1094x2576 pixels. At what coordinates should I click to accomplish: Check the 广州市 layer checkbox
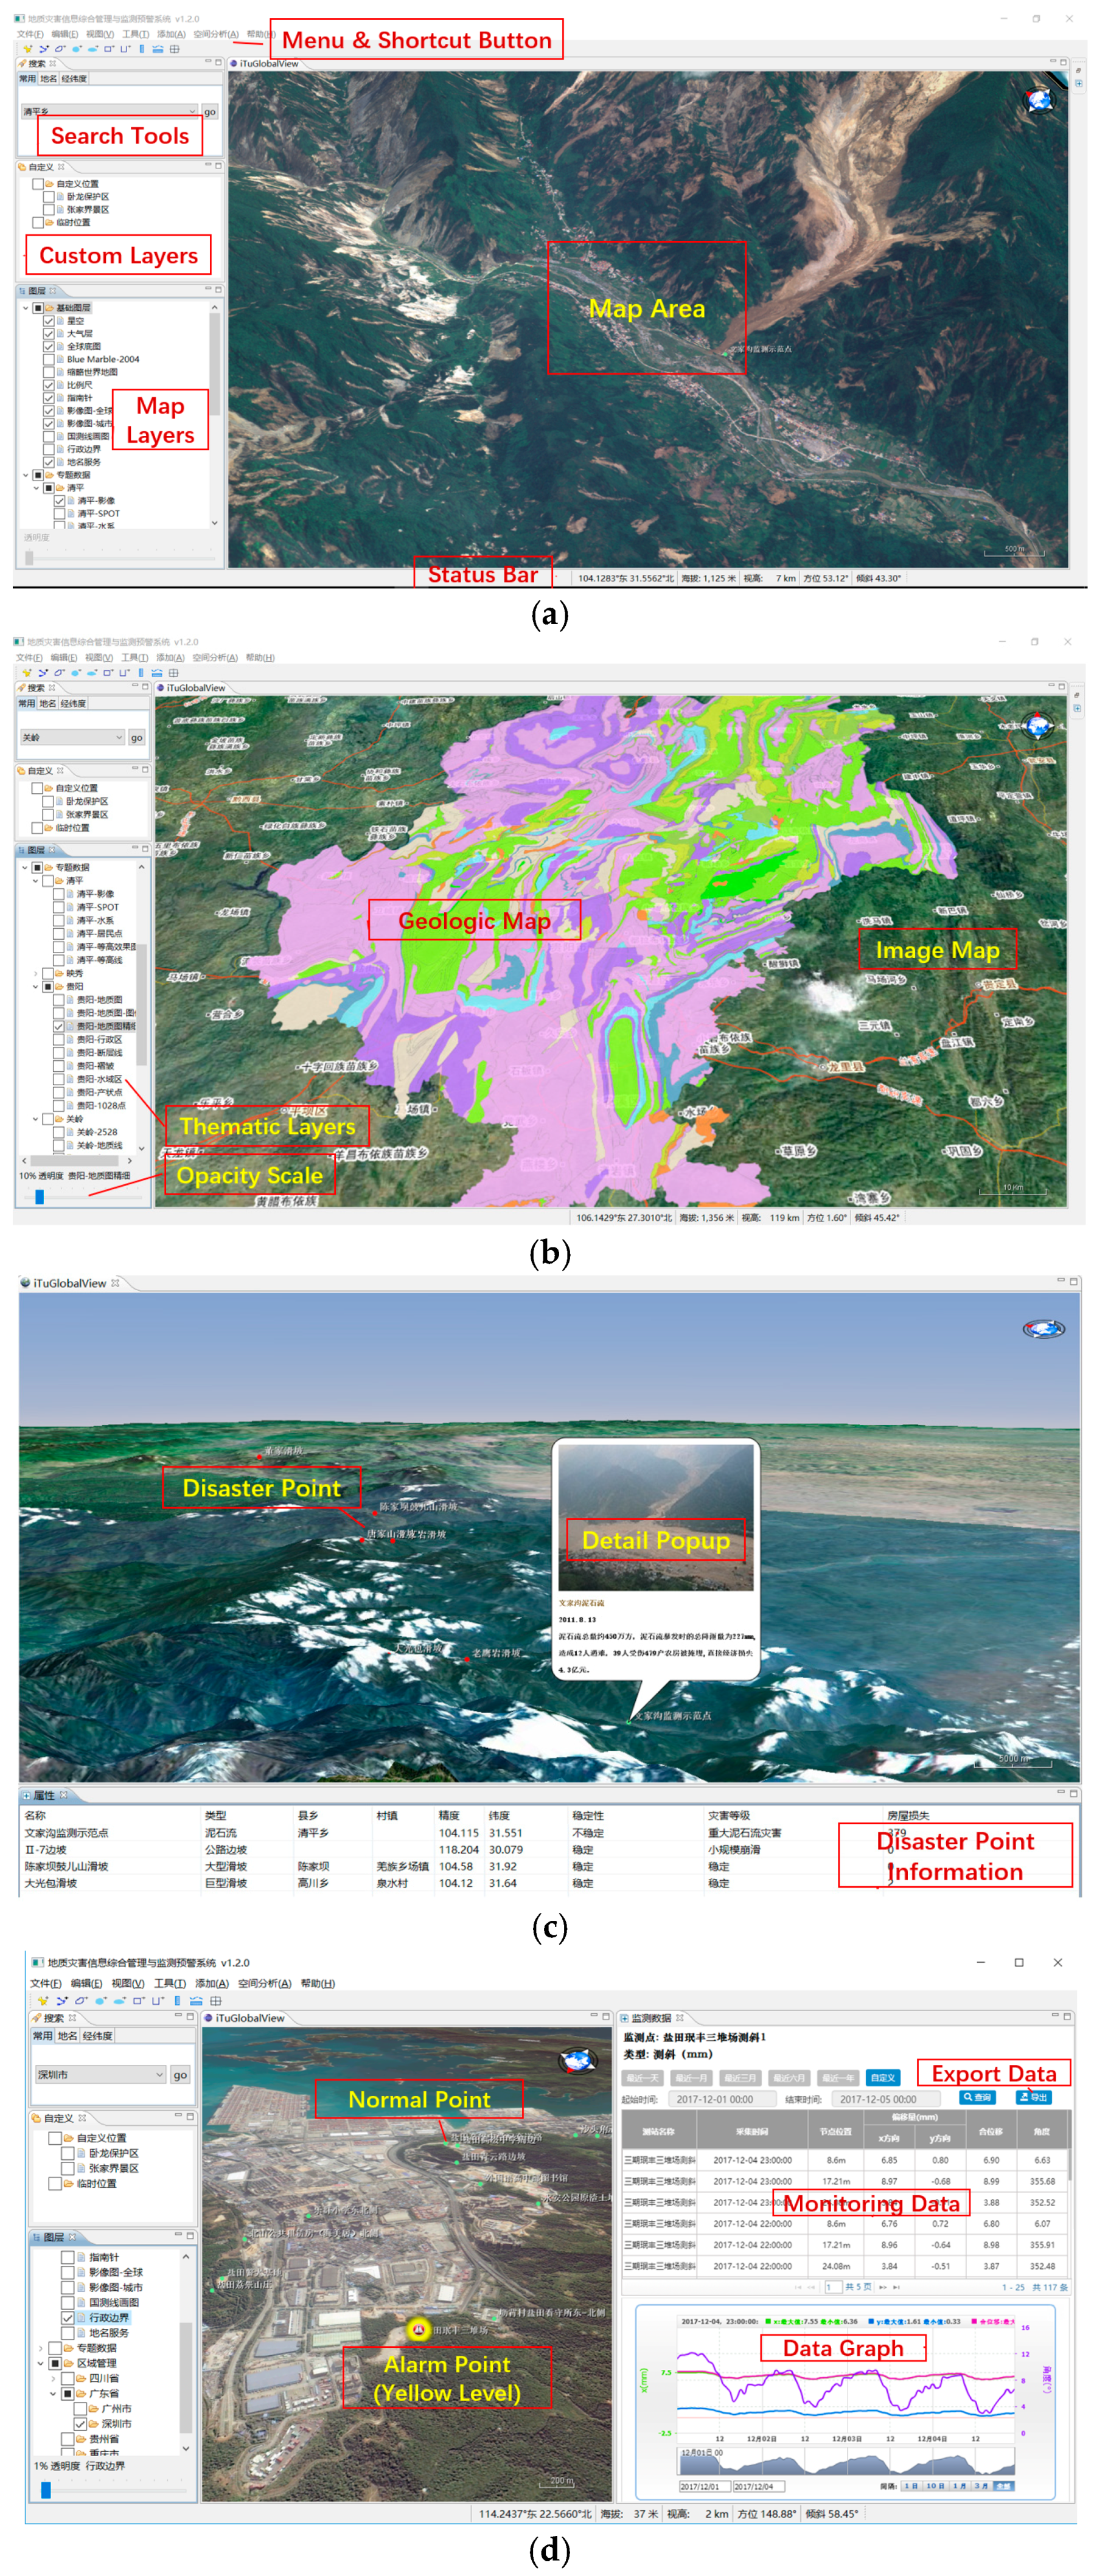click(x=81, y=2409)
